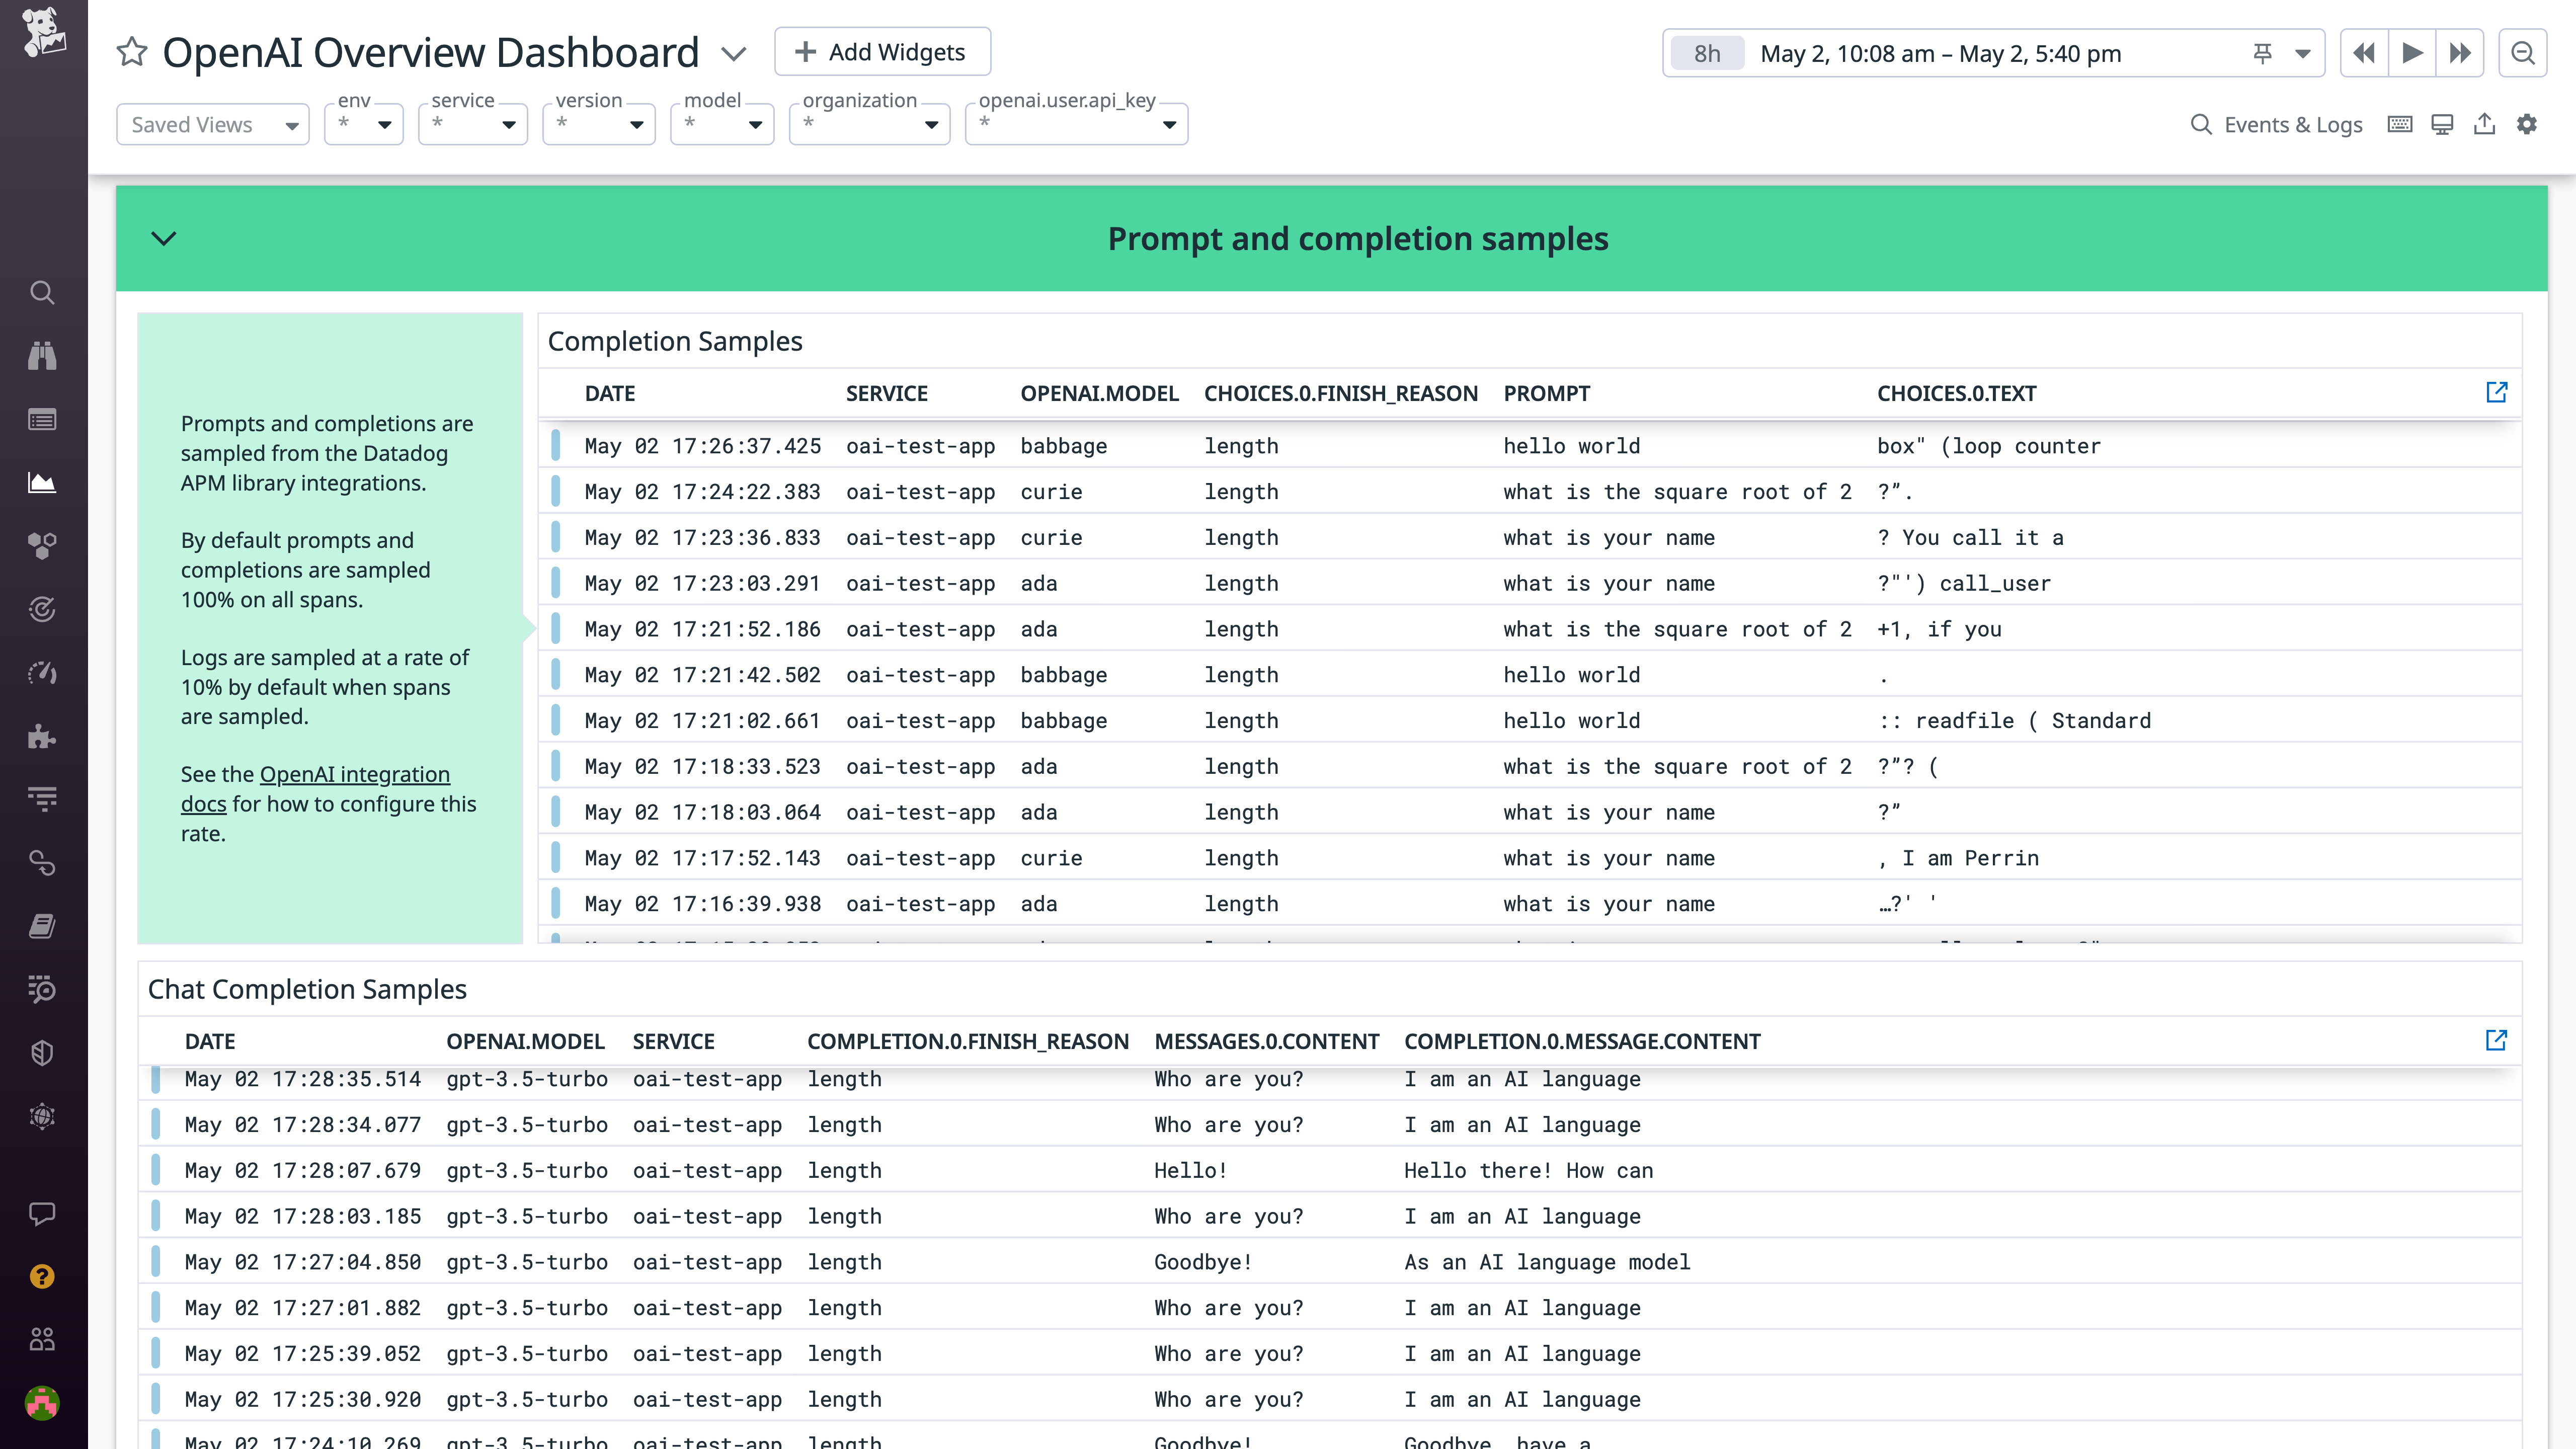Screen dimensions: 2576x1449
Task: Click the TV screen fullscreen mode icon
Action: pos(2442,124)
